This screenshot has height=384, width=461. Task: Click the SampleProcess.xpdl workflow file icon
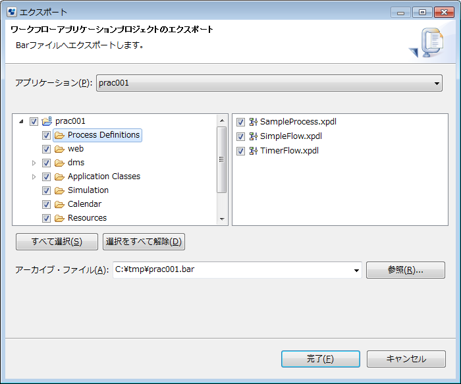[x=253, y=122]
